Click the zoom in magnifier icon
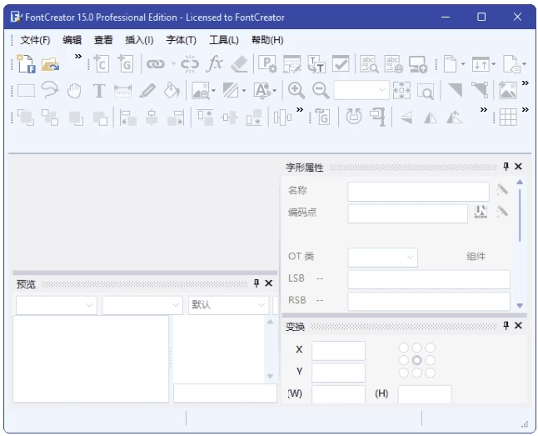Image resolution: width=538 pixels, height=436 pixels. coord(296,91)
